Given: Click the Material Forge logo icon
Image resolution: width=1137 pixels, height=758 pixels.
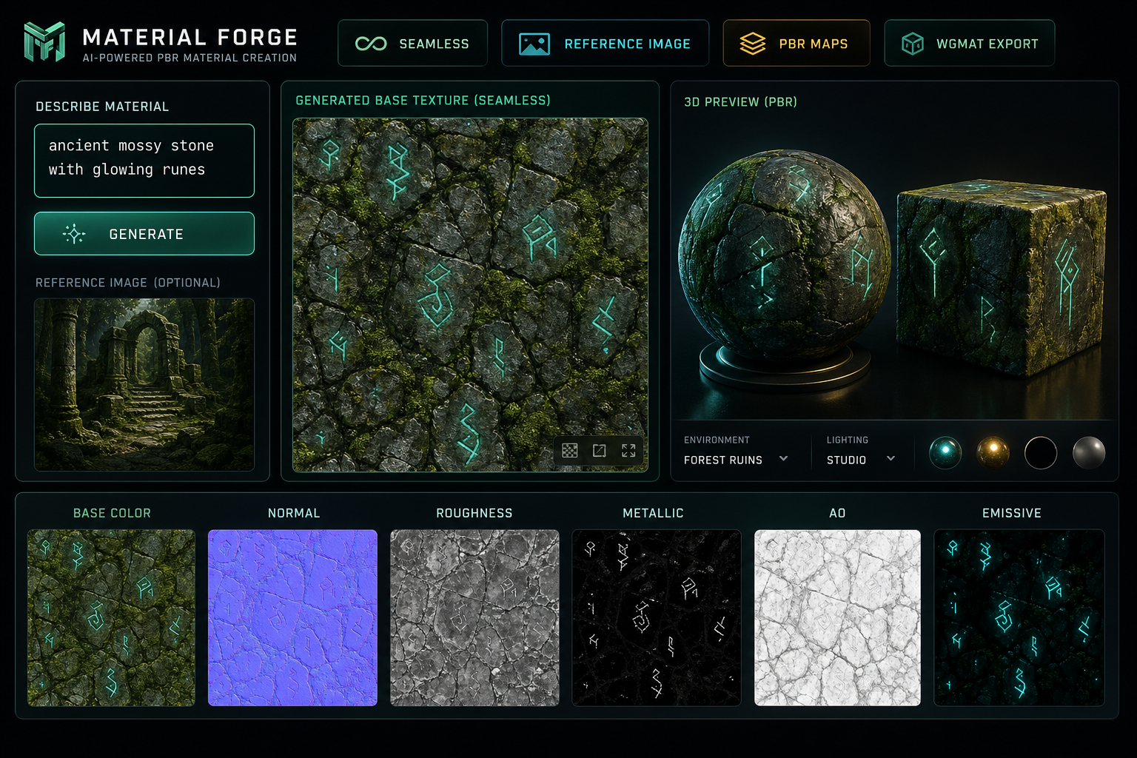Looking at the screenshot, I should 44,41.
